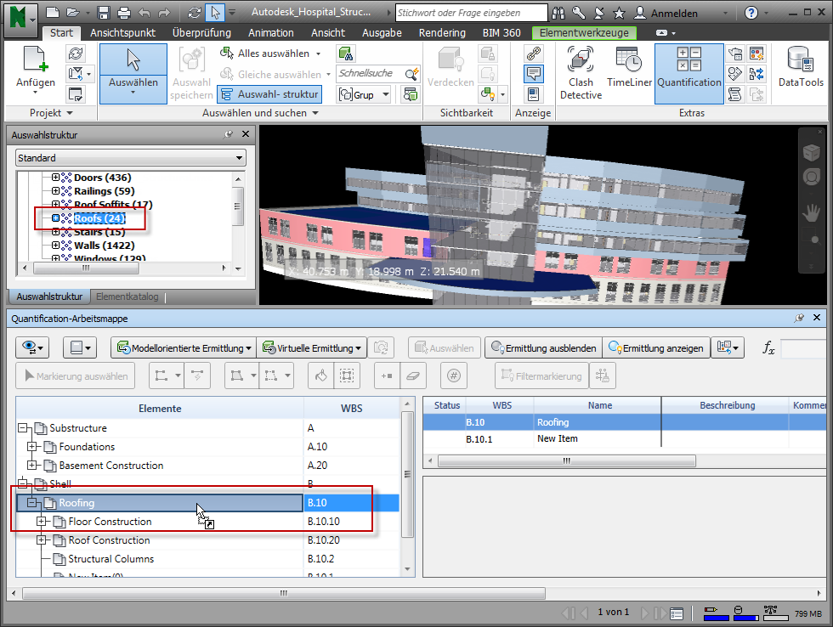Click the Stichwort oder Frage search field
The width and height of the screenshot is (833, 627).
[x=471, y=13]
